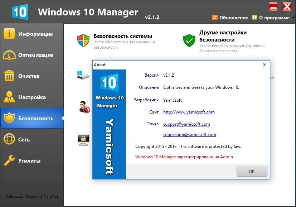Screen dimensions: 296x207
Task: Click the user icon for Настройка
Action: [9, 97]
